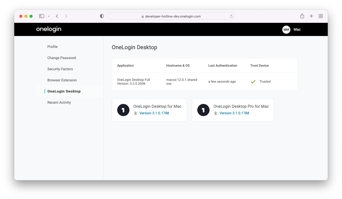Viewport: 342px width, 199px height.
Task: Open the Mac user name menu
Action: tap(297, 30)
